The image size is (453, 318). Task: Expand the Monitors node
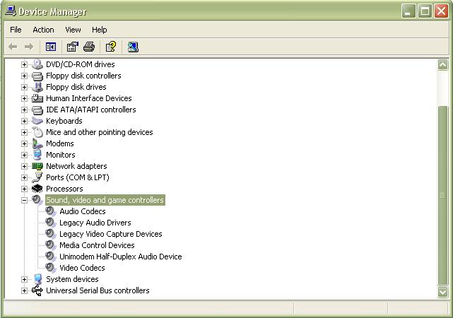24,155
